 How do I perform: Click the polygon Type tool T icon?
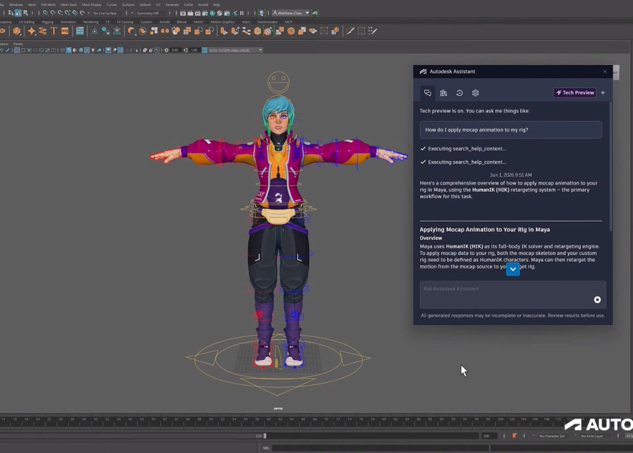(54, 31)
